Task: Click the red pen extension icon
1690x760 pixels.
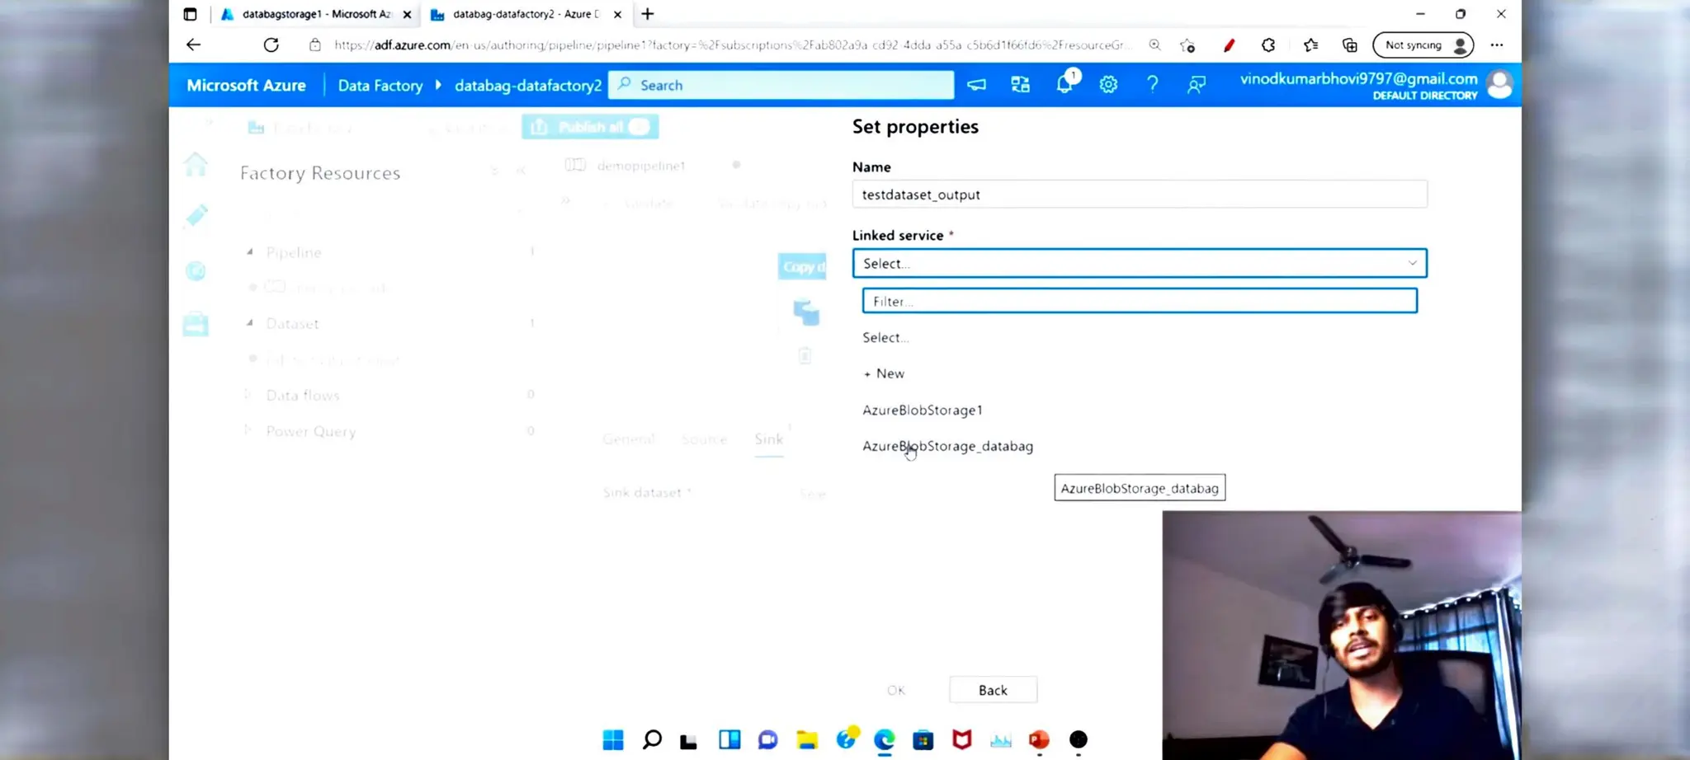Action: [1229, 45]
